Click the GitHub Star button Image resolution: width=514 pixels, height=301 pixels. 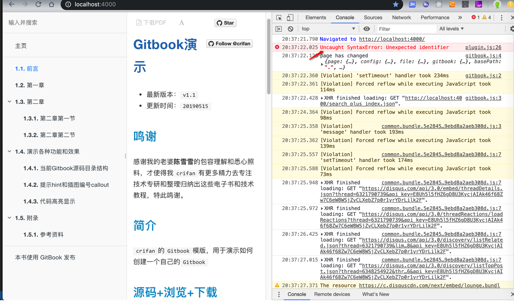[x=225, y=23]
